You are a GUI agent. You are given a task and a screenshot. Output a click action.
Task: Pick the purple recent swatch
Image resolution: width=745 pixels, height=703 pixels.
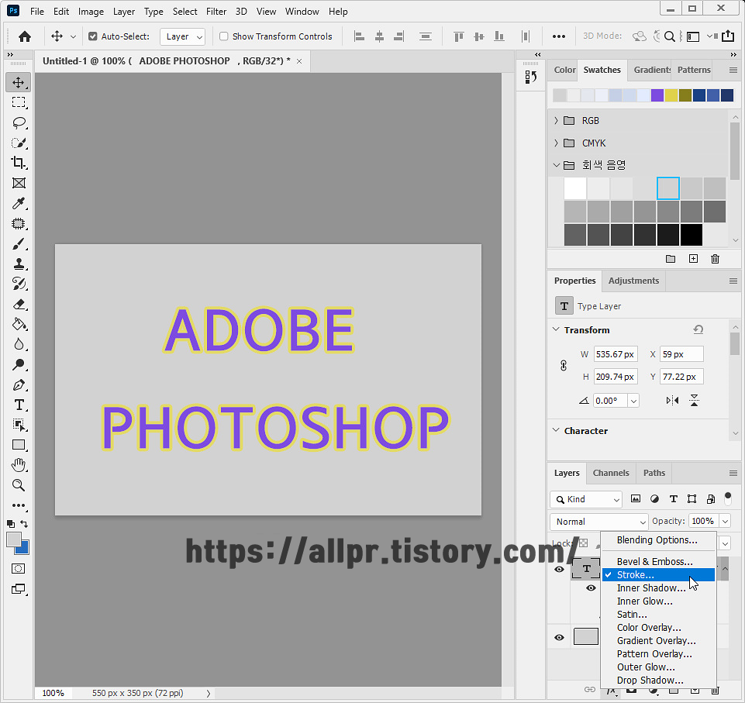click(657, 95)
